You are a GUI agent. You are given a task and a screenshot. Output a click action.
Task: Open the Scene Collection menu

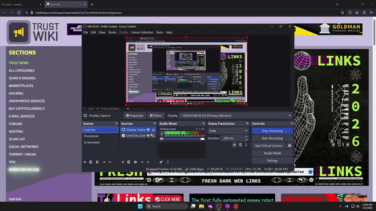pos(142,32)
